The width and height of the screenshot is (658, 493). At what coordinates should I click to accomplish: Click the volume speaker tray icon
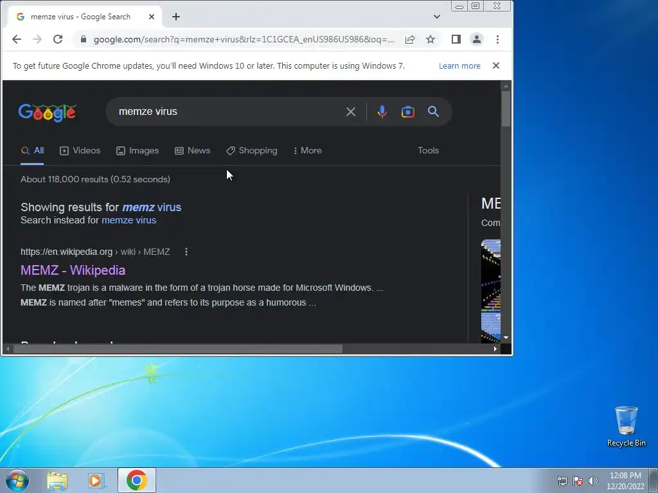pyautogui.click(x=593, y=481)
